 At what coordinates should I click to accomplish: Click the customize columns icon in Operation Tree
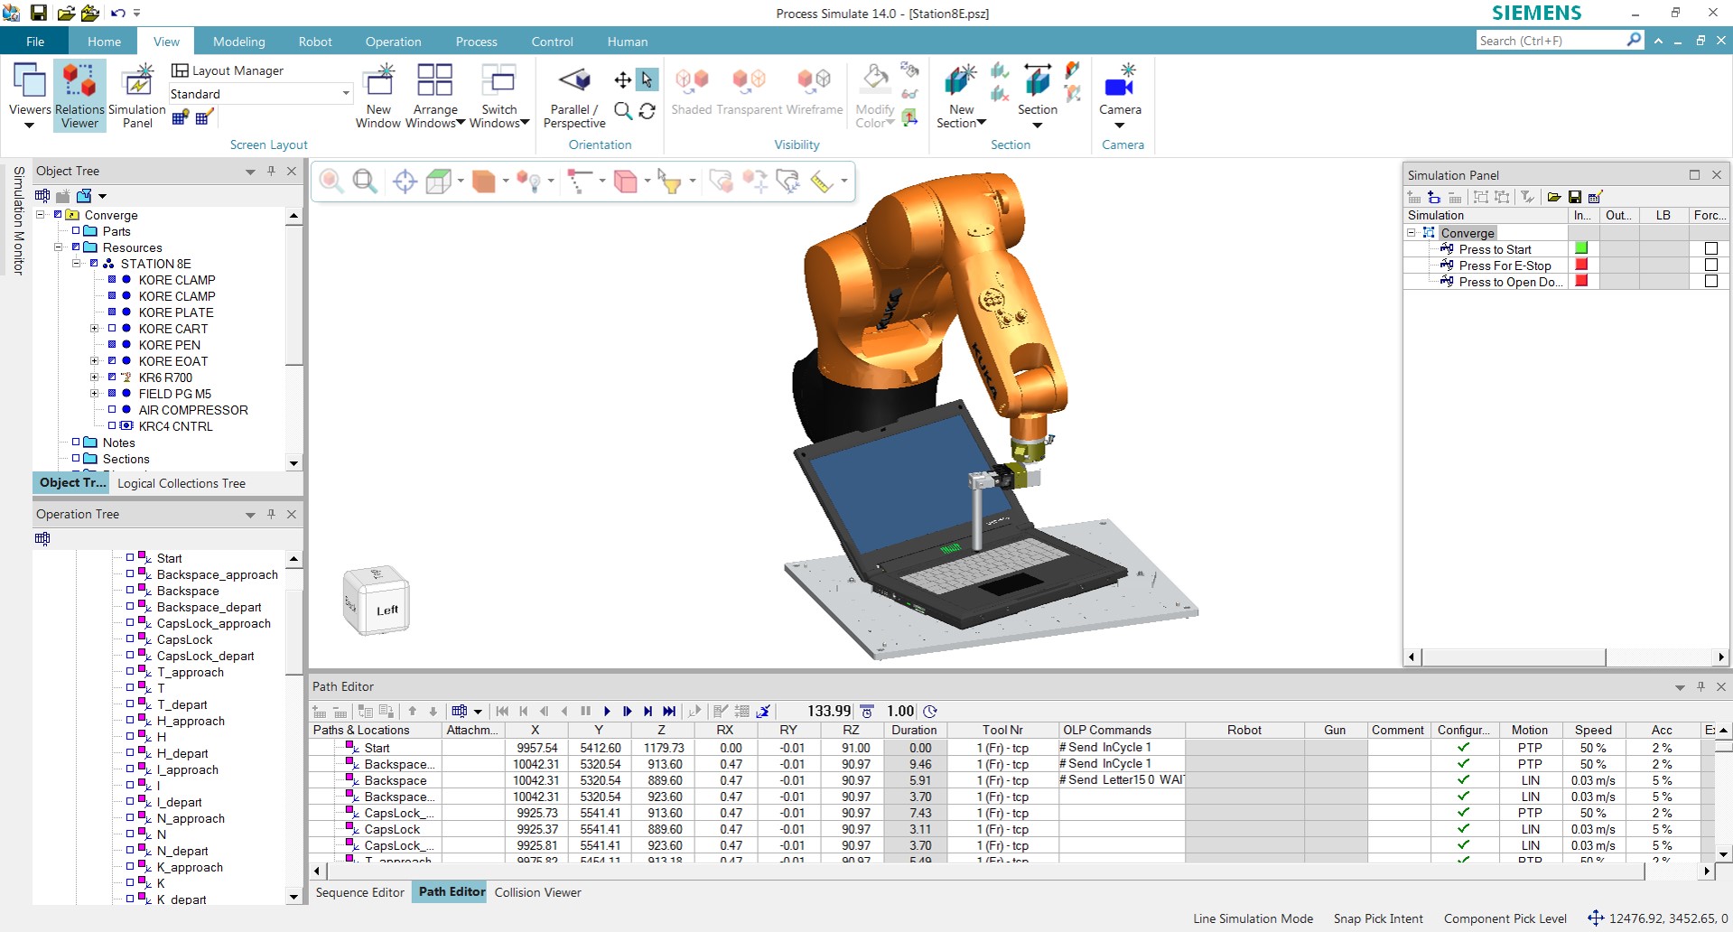pyautogui.click(x=42, y=538)
